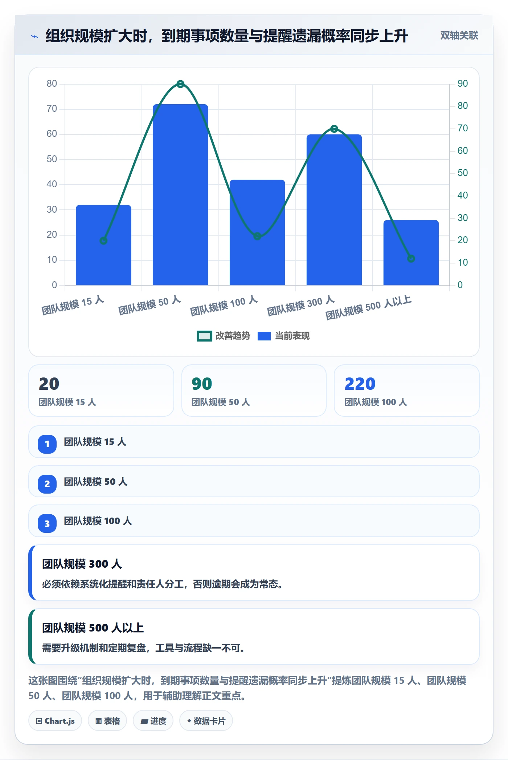Select the list row 团队规模 50 人
The width and height of the screenshot is (508, 760).
[x=254, y=481]
